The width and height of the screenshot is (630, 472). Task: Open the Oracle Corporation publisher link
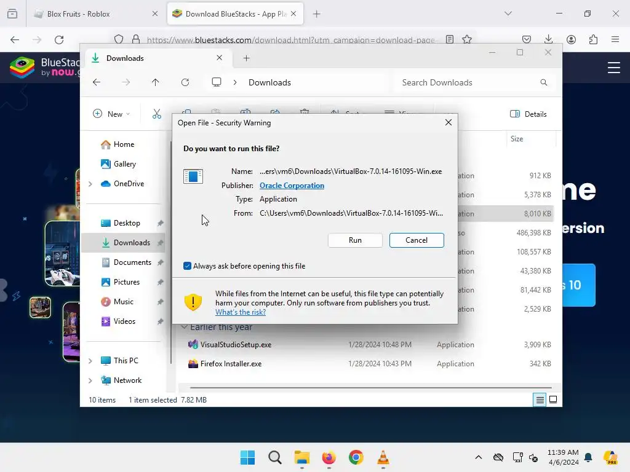292,186
